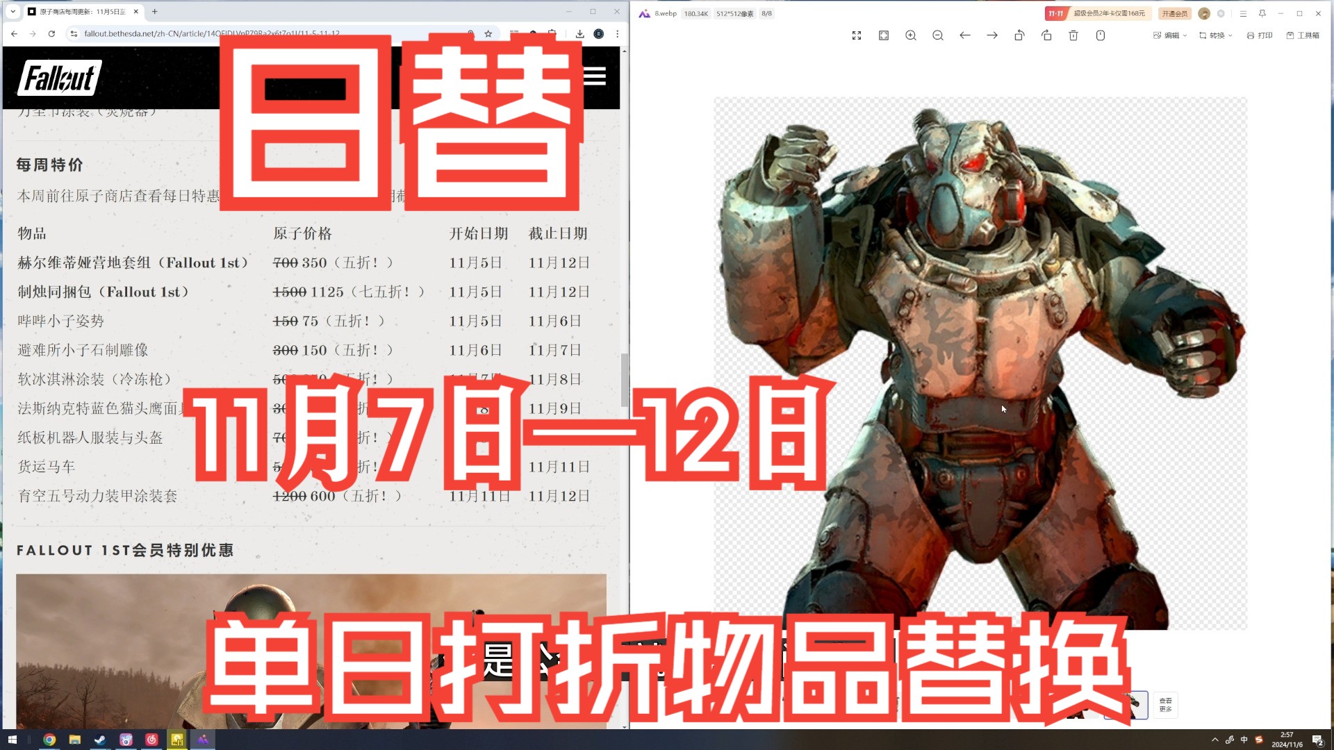Viewport: 1334px width, 750px height.
Task: Click the Chrome back button
Action: (15, 33)
